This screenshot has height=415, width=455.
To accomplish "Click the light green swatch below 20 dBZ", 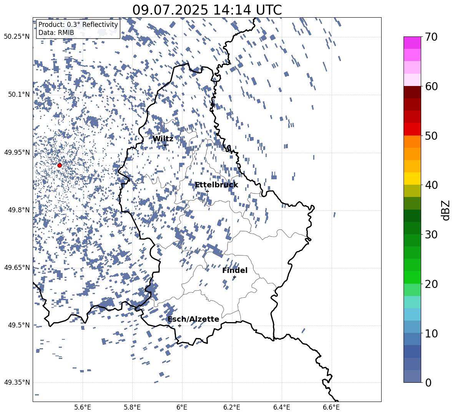I will (412, 290).
